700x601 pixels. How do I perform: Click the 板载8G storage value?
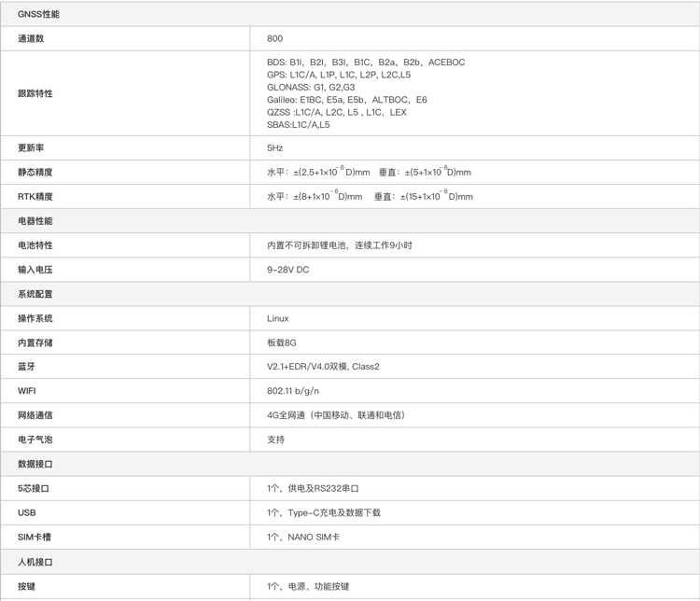click(281, 342)
